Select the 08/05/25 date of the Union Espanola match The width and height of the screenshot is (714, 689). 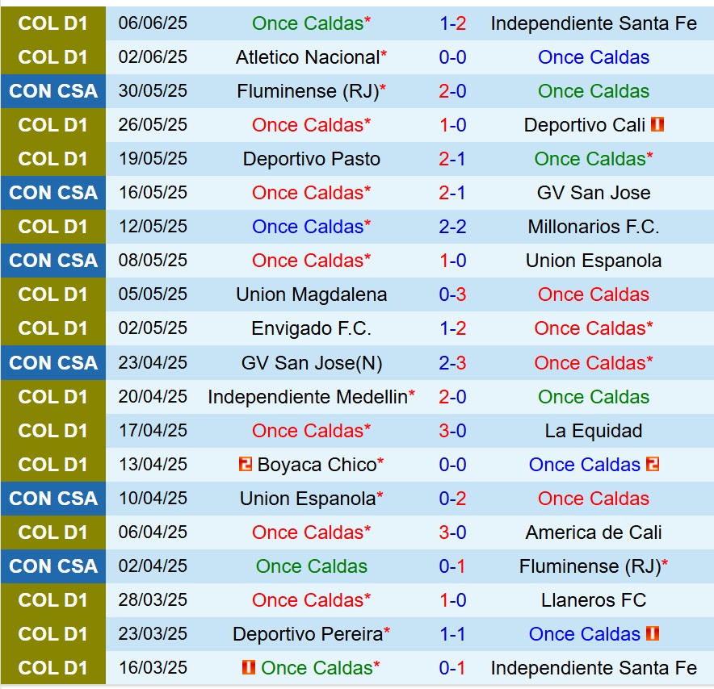coord(153,261)
